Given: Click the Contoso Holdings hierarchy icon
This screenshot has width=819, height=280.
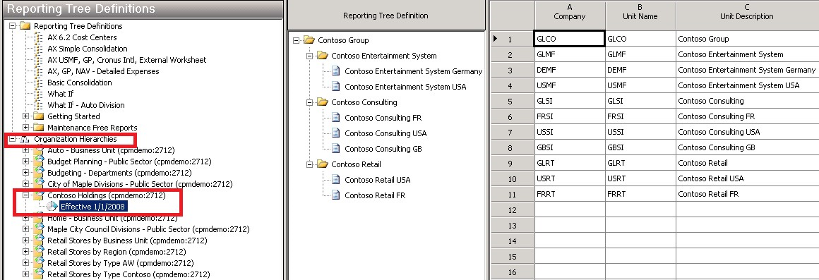Looking at the screenshot, I should pos(39,195).
